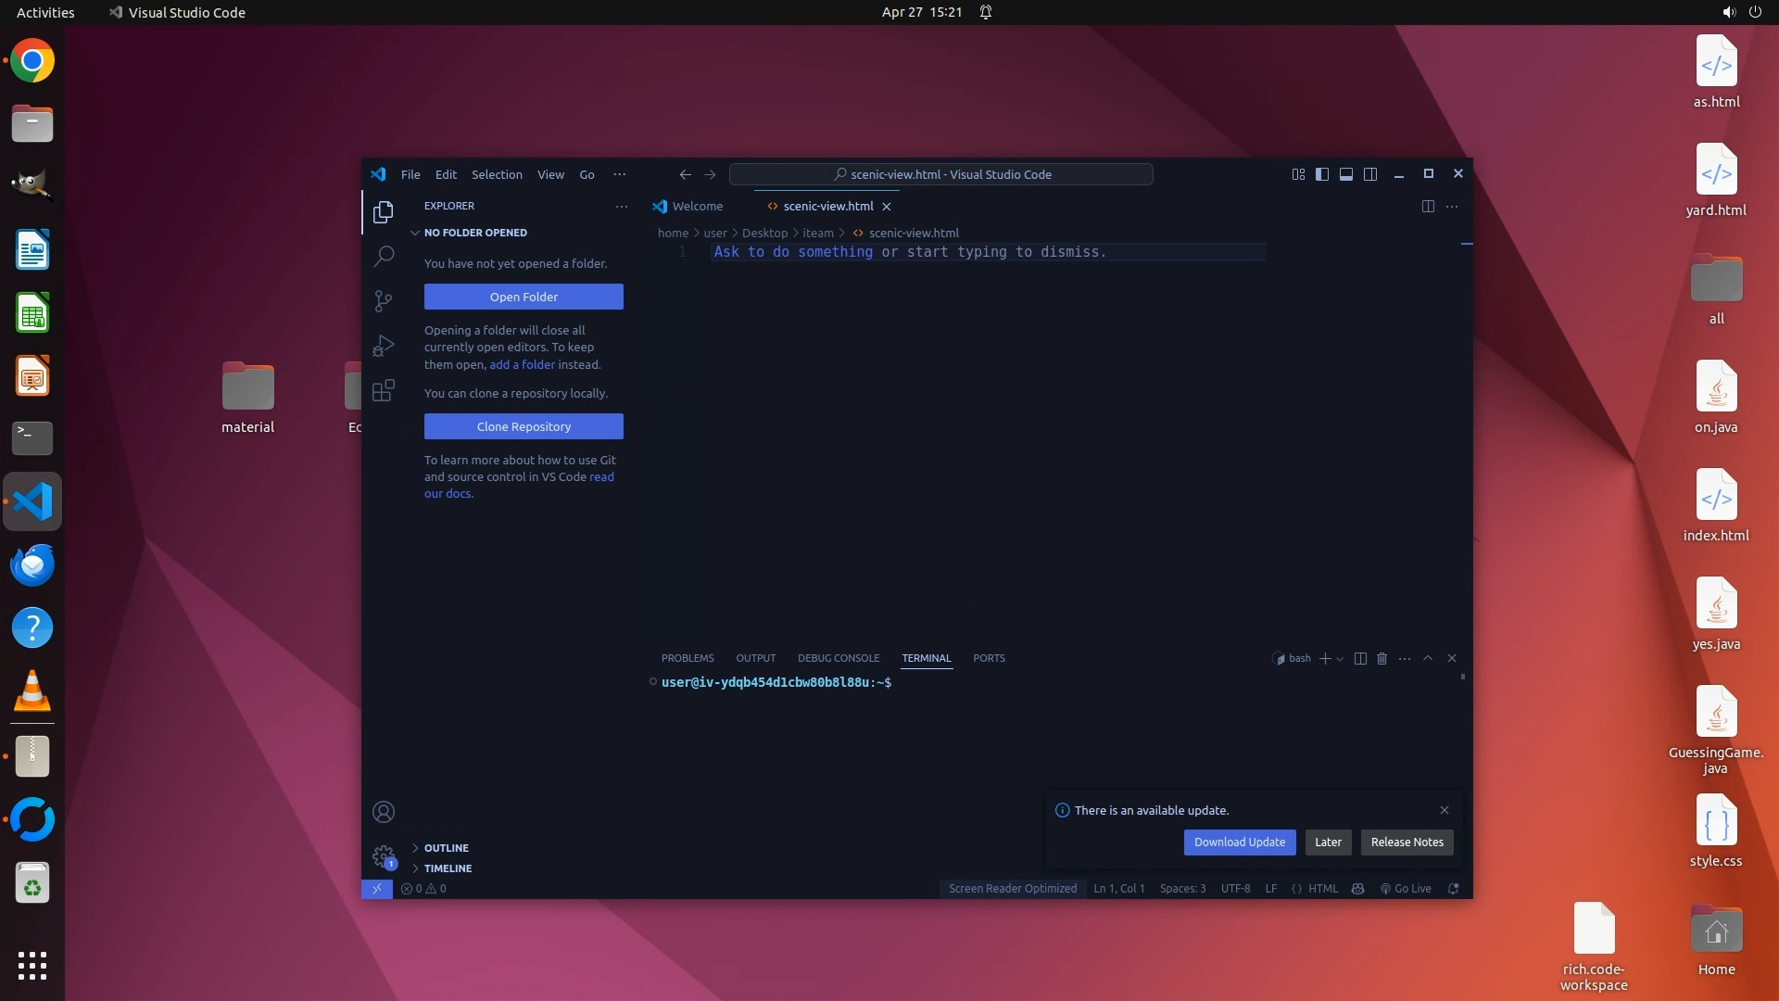1779x1001 pixels.
Task: Kill terminal with trash icon
Action: (1382, 658)
